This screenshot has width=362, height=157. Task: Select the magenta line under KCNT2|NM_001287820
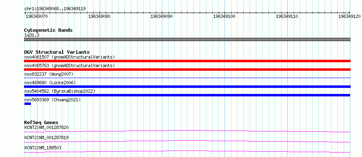tap(187, 131)
